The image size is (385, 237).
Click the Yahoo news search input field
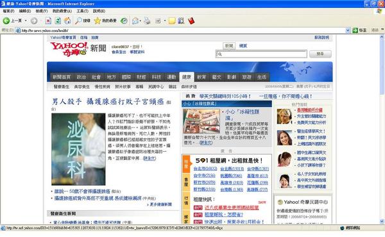pyautogui.click(x=261, y=54)
